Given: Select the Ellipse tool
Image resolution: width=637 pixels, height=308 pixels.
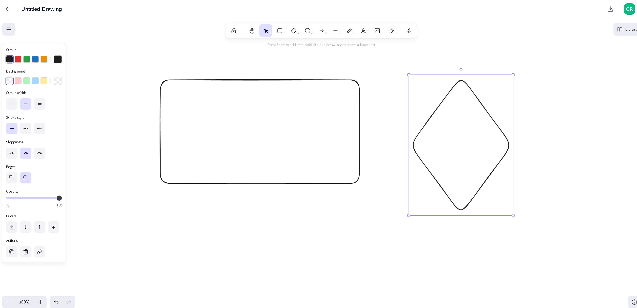Looking at the screenshot, I should coord(307,31).
